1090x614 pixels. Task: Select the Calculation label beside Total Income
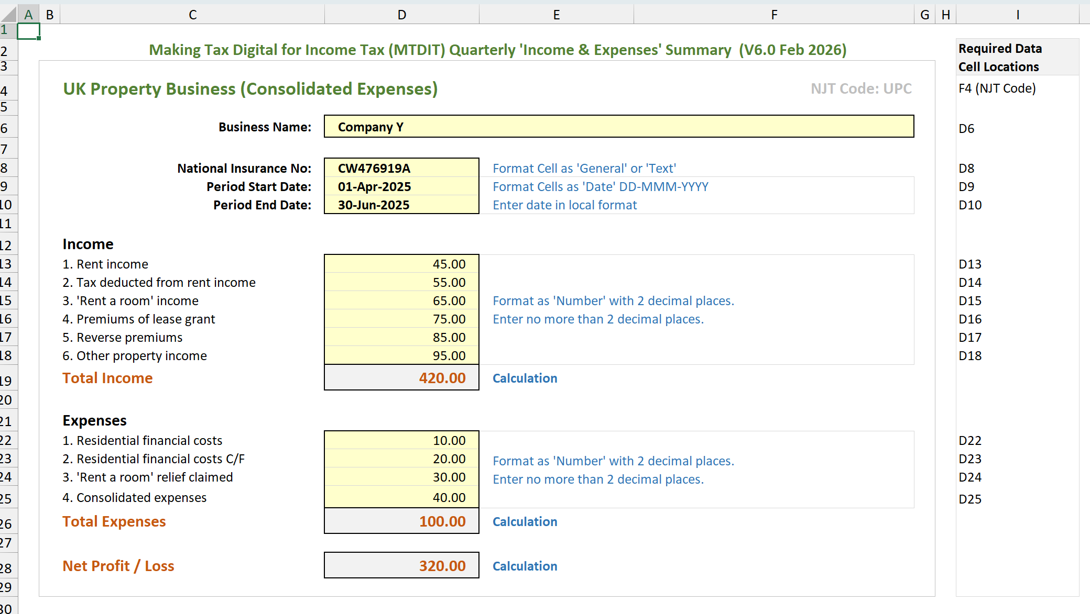click(x=525, y=378)
